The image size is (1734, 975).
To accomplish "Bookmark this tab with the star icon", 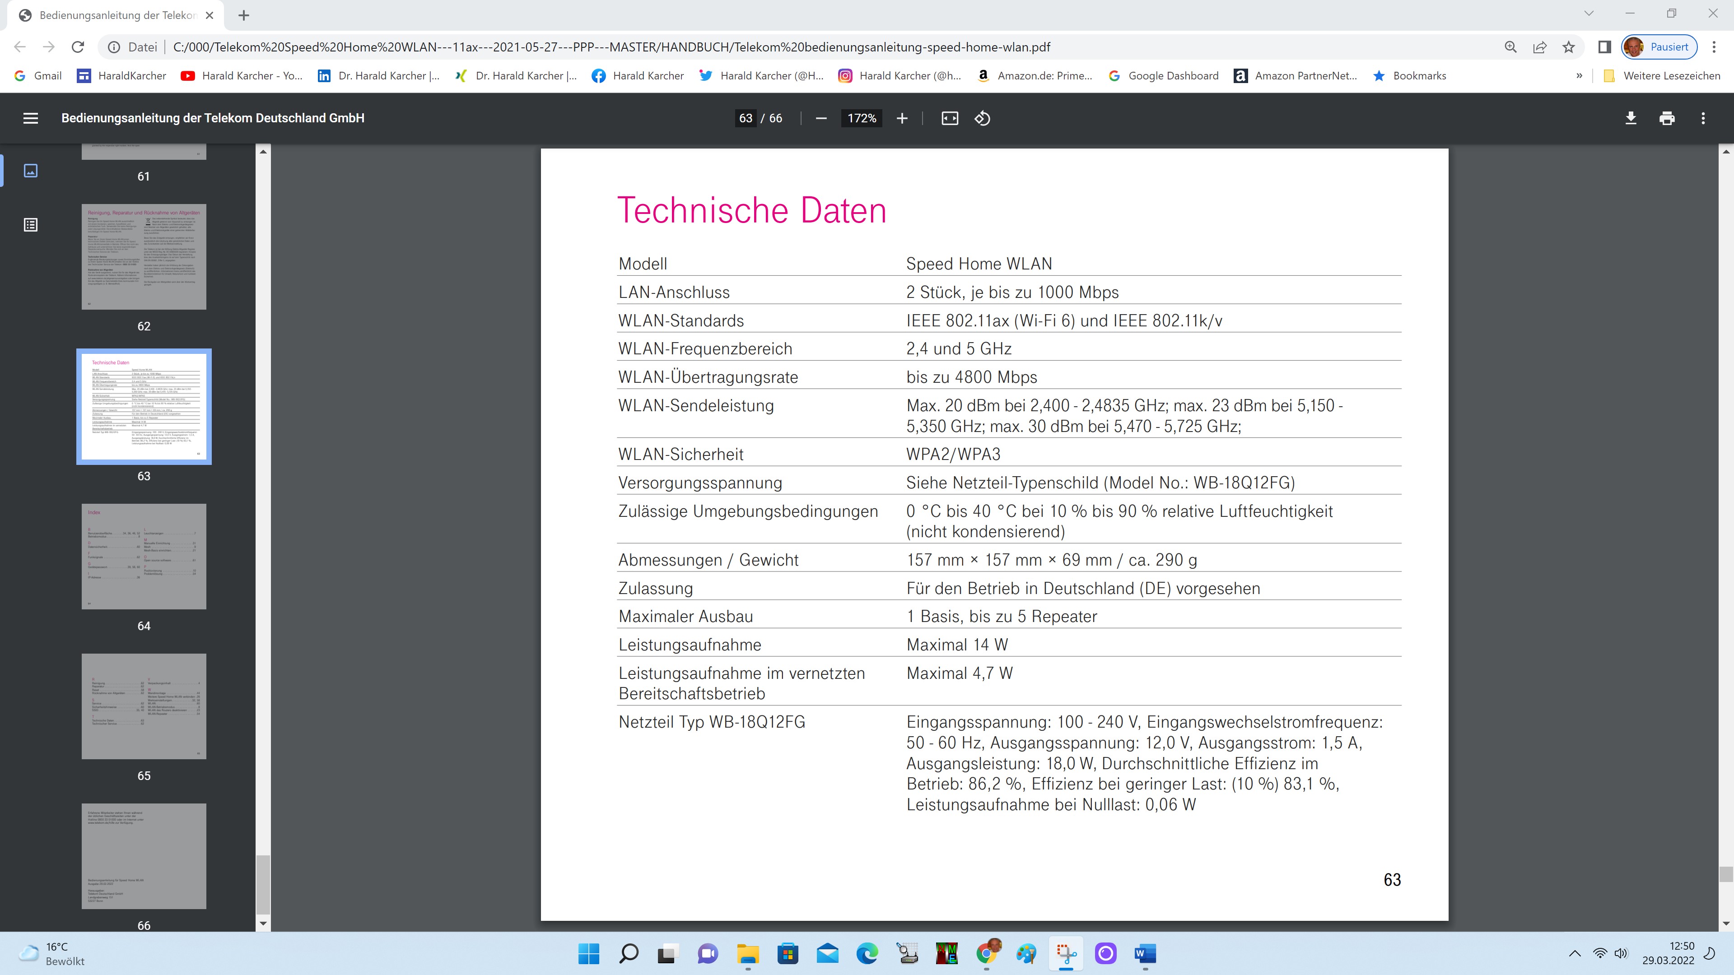I will point(1568,47).
